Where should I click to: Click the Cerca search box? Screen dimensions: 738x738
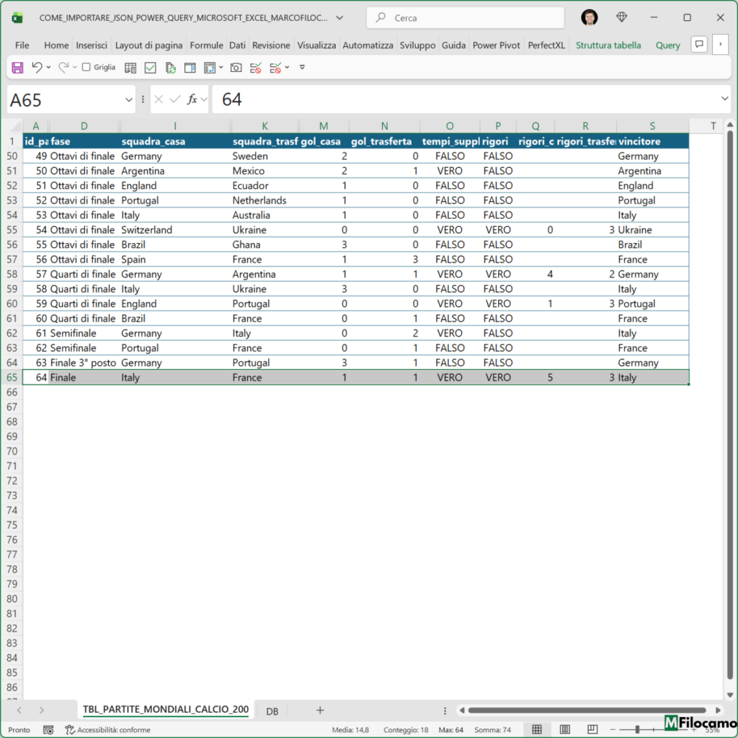point(465,18)
